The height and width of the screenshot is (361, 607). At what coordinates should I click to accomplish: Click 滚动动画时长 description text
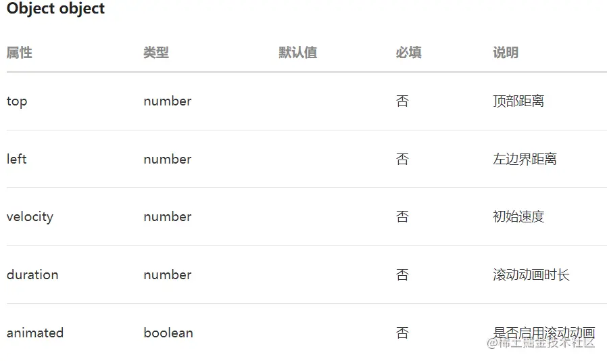pos(531,274)
